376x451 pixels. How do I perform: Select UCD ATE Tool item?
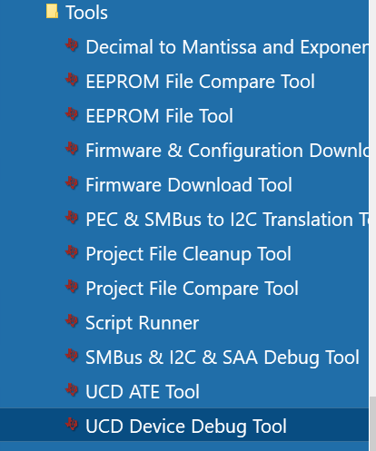(143, 392)
